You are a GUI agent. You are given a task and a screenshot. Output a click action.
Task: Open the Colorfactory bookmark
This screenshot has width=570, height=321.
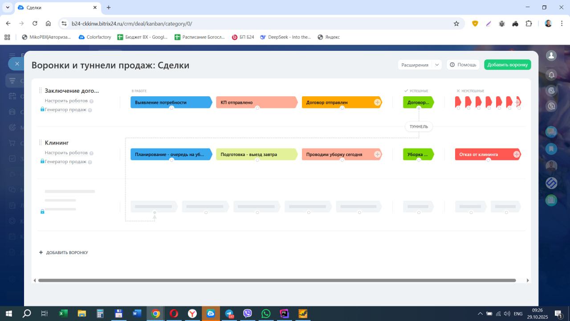(x=95, y=37)
